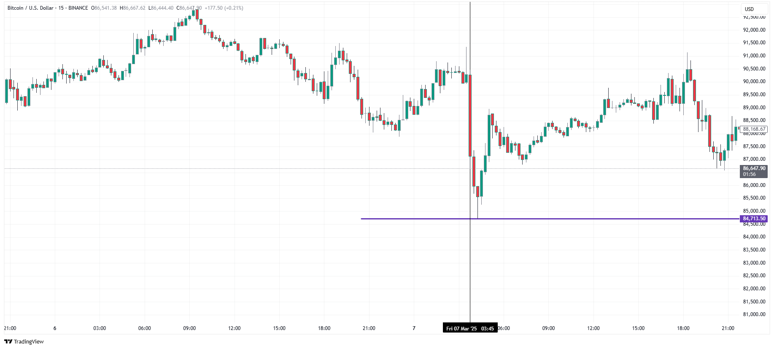Click the day 6 label on time axis
Screen dimensions: 774x349
55,328
